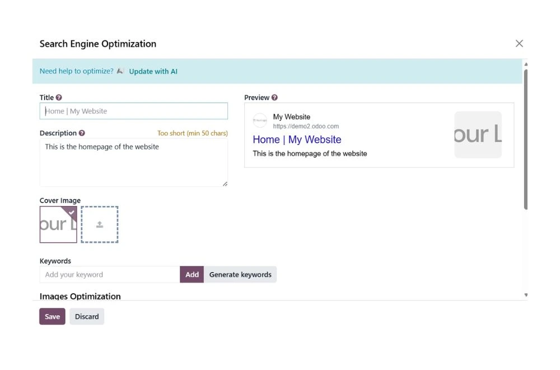The height and width of the screenshot is (370, 560).
Task: Discard the SEO changes
Action: [x=87, y=316]
